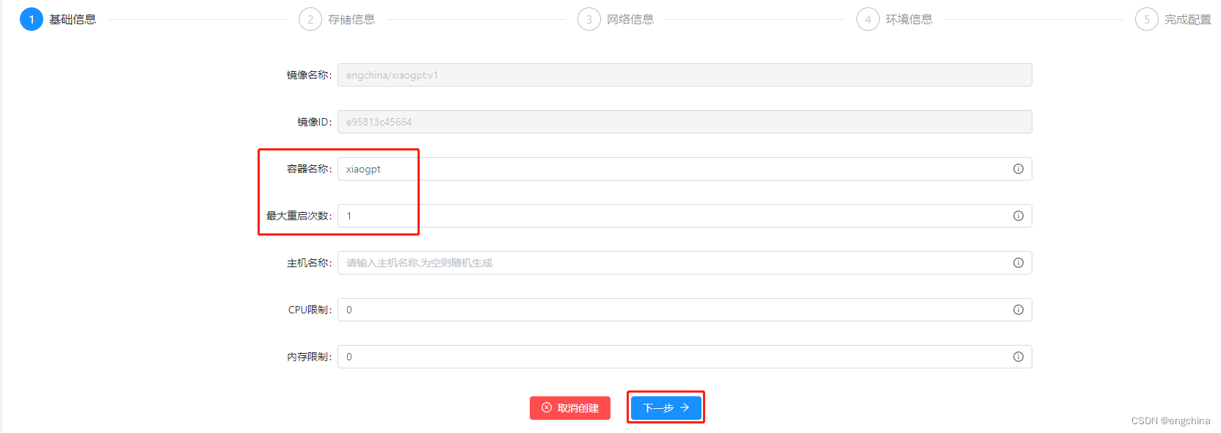Click the 镜像名称 label

tap(309, 75)
